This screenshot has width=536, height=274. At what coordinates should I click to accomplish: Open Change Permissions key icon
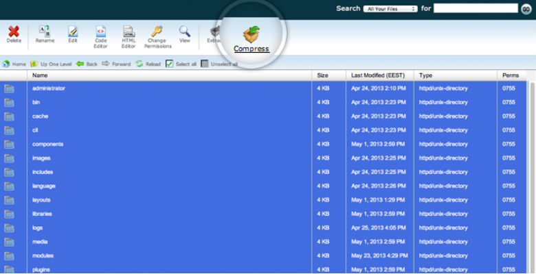pos(157,32)
